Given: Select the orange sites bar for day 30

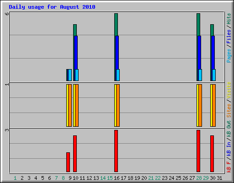Looking at the screenshot, I should (x=214, y=105).
